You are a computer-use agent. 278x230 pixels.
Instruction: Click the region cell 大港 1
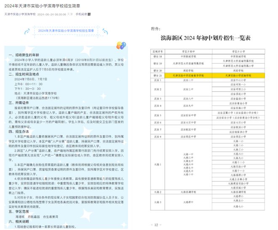pos(158,165)
